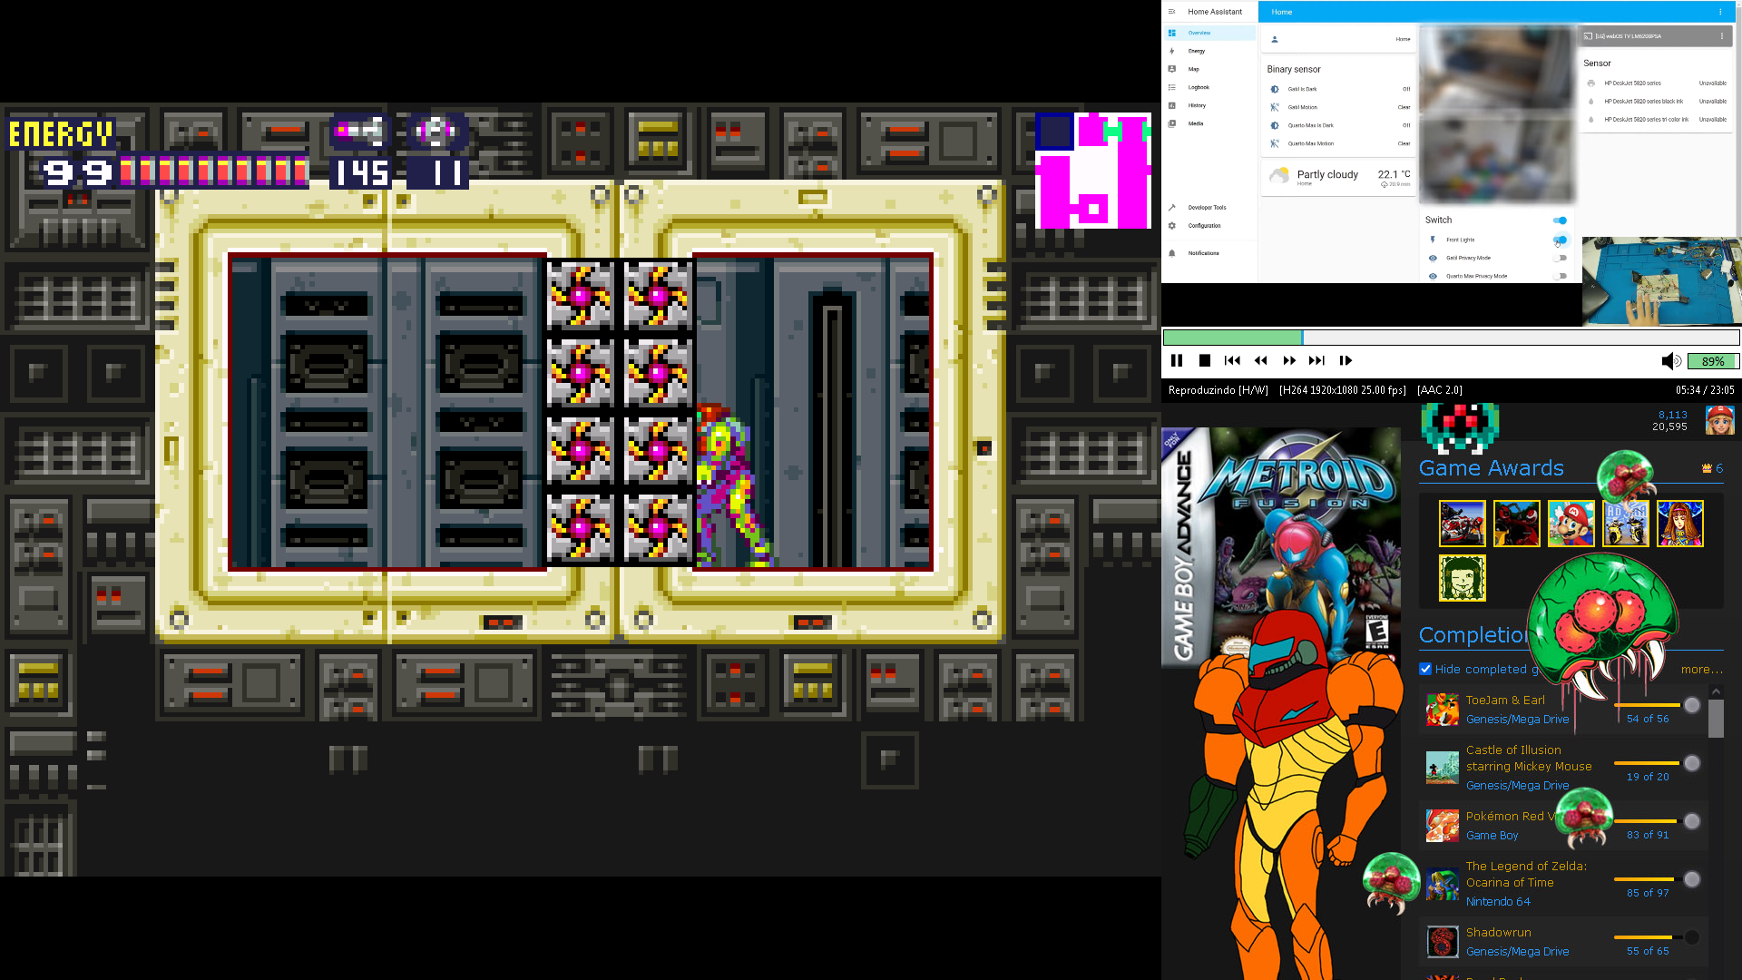Uncheck Hide completed games checkbox
This screenshot has height=980, width=1742.
pyautogui.click(x=1425, y=669)
